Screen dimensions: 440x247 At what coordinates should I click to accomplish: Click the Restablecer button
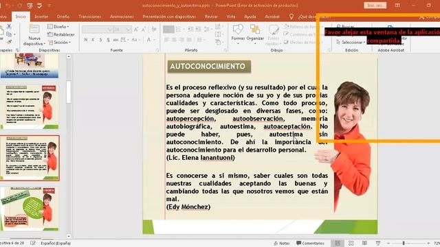tap(61, 34)
